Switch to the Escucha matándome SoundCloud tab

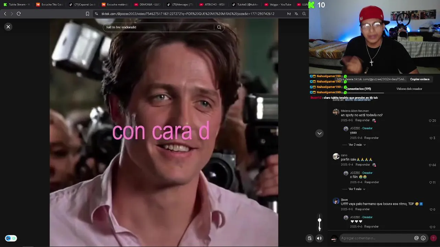coord(114,4)
